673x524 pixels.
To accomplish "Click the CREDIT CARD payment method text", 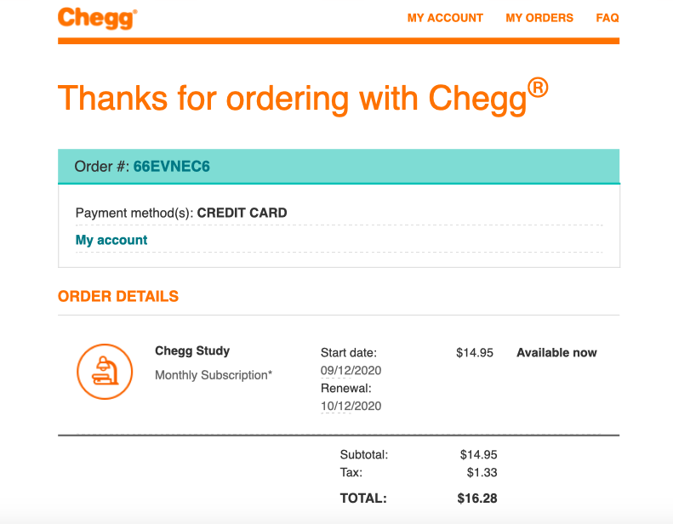I will [x=242, y=213].
